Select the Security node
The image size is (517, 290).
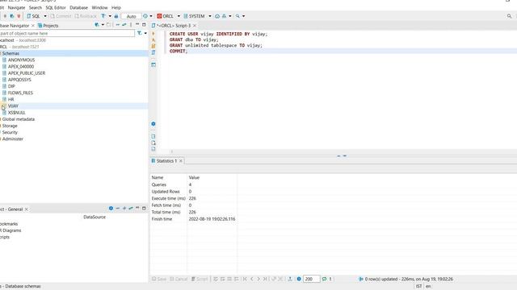[10, 132]
